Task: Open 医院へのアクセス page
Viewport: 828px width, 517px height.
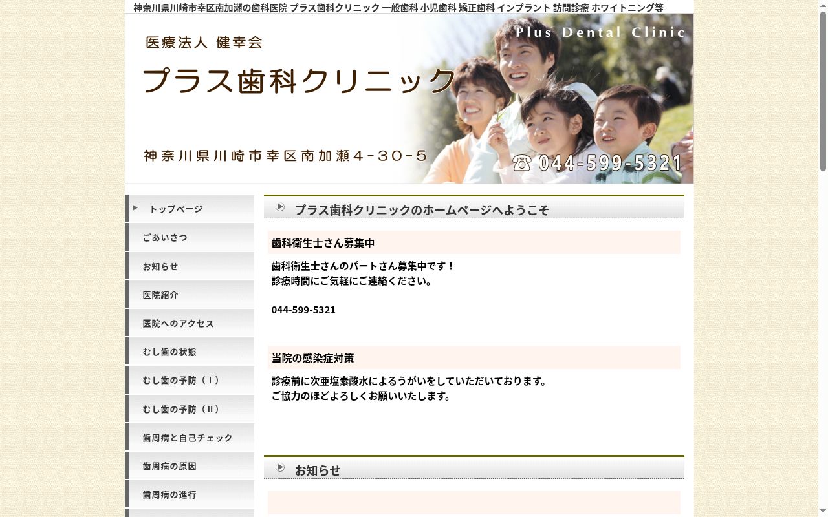Action: click(190, 323)
